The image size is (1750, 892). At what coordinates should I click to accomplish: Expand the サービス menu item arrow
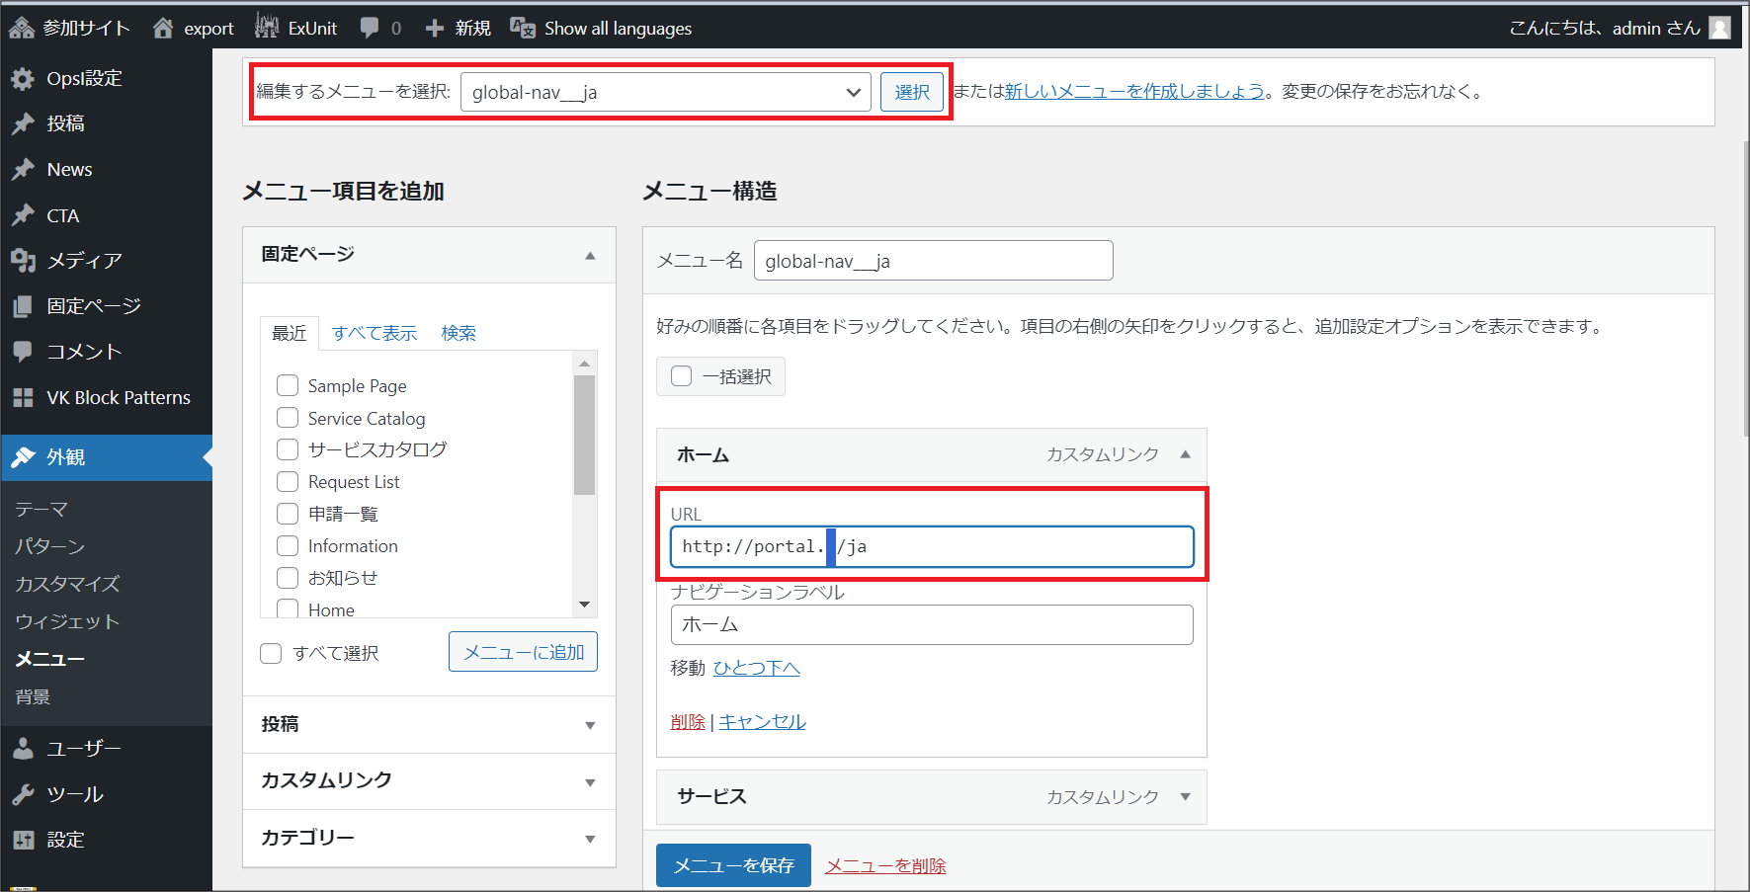click(1185, 796)
